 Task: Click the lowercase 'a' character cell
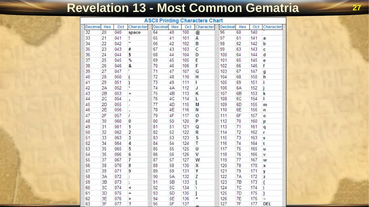[264, 38]
